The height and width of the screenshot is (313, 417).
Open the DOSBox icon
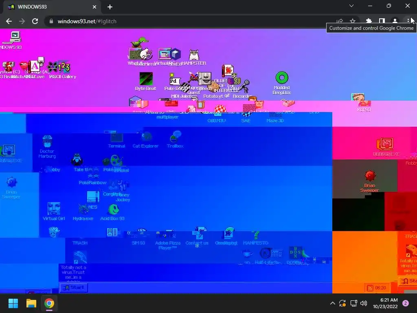296,256
